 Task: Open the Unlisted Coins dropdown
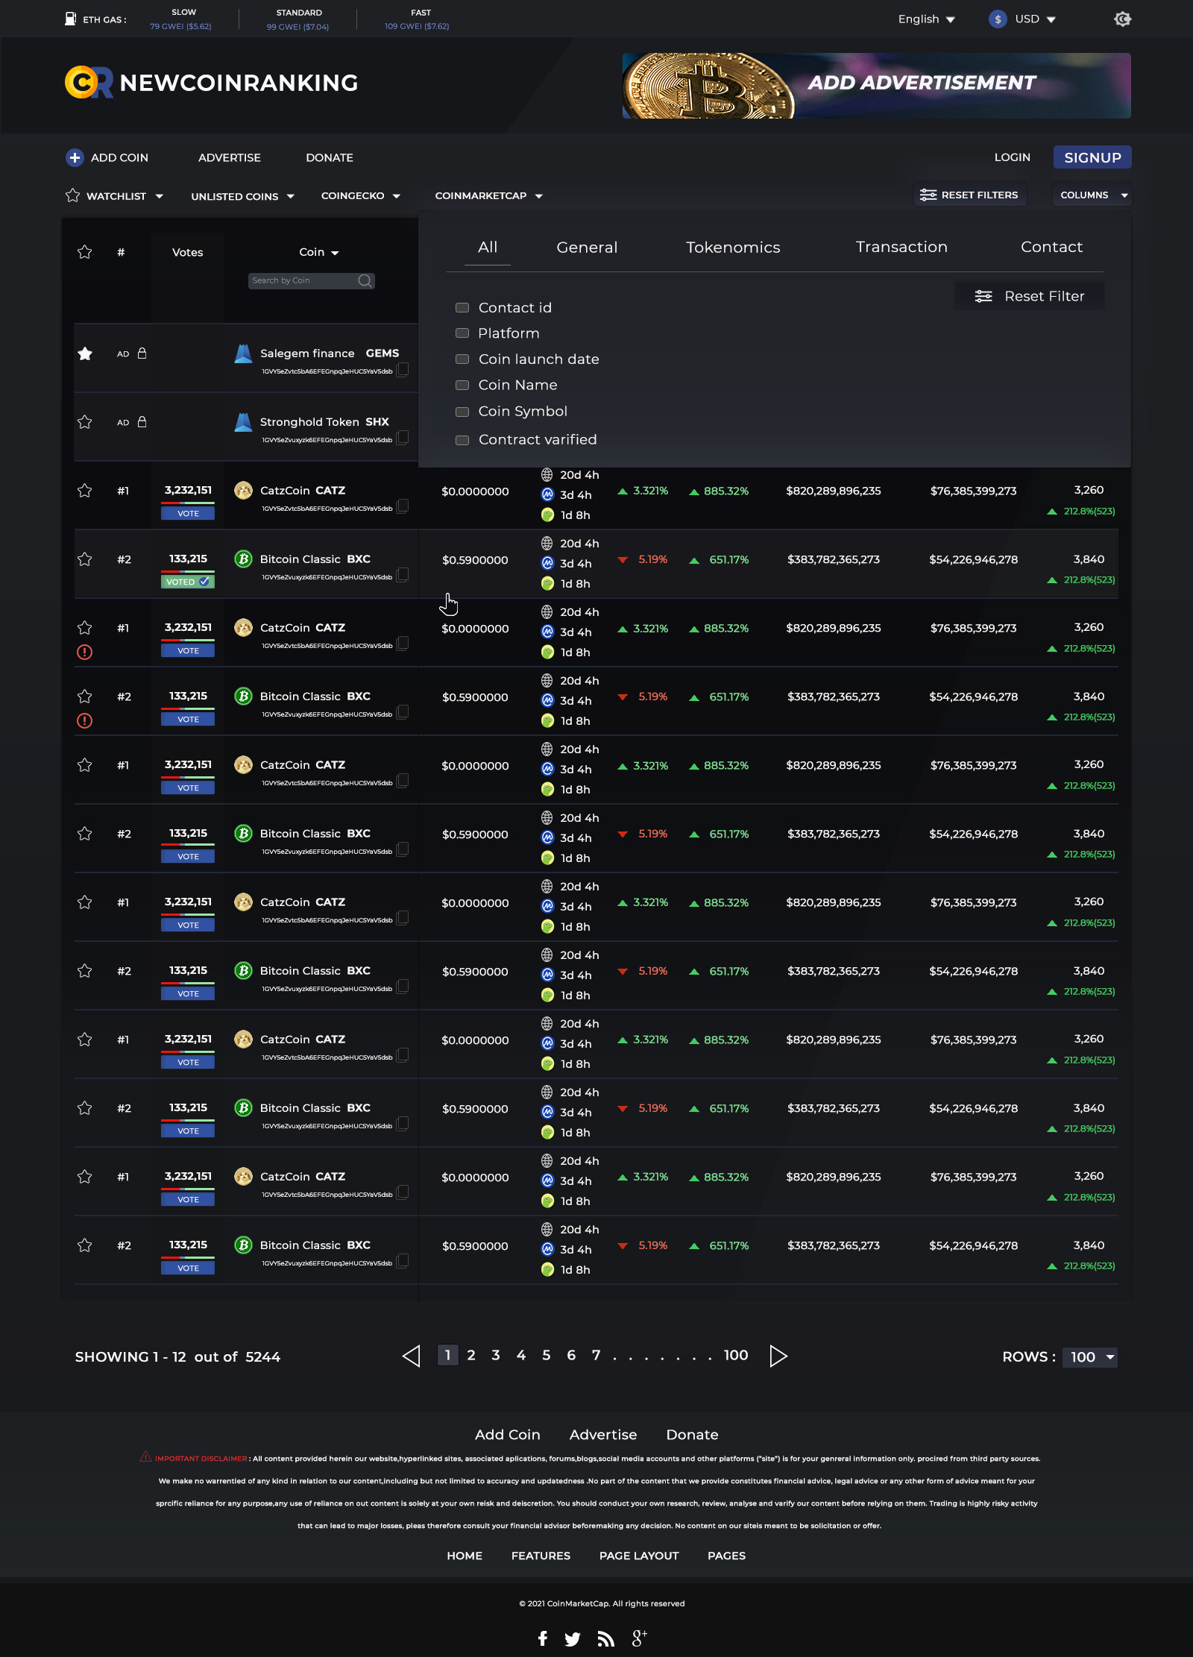pyautogui.click(x=242, y=196)
